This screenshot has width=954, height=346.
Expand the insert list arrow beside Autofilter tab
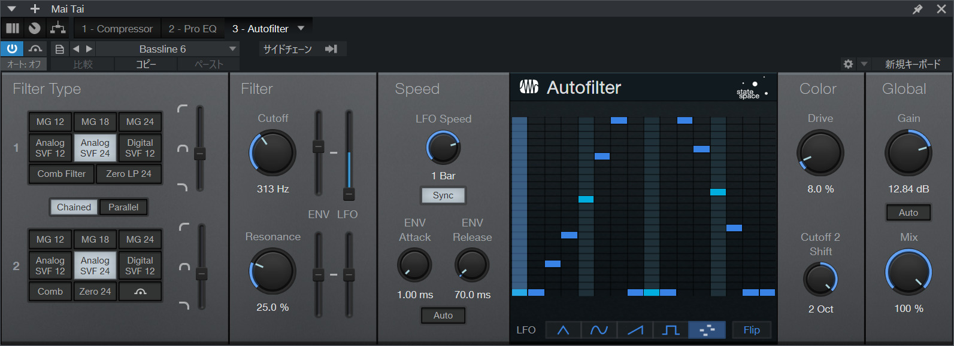point(301,28)
